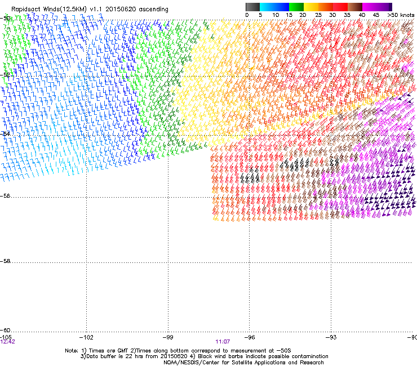
Task: Click the red 30-35 knots legend segment
Action: pyautogui.click(x=340, y=7)
